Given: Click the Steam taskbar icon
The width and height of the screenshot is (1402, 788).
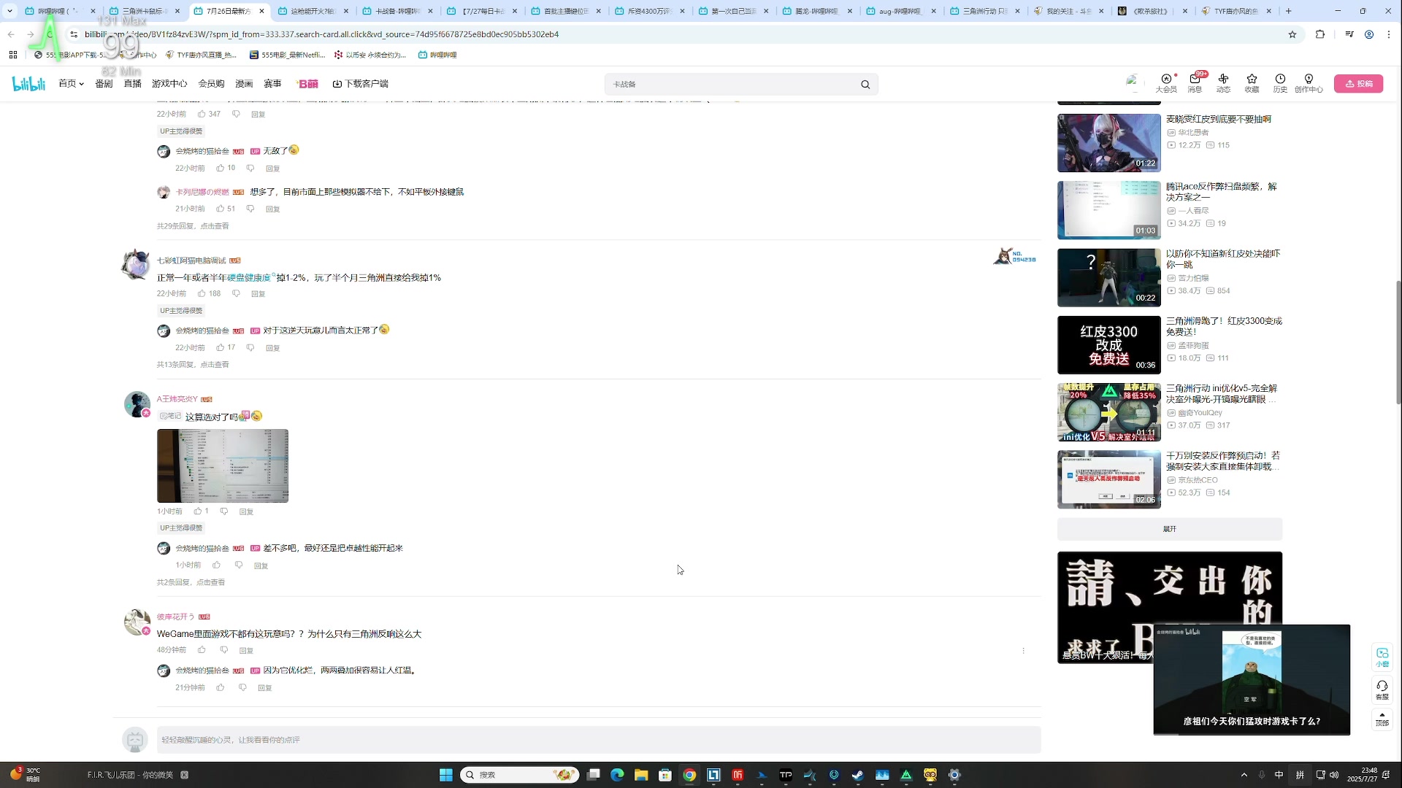Looking at the screenshot, I should [858, 775].
